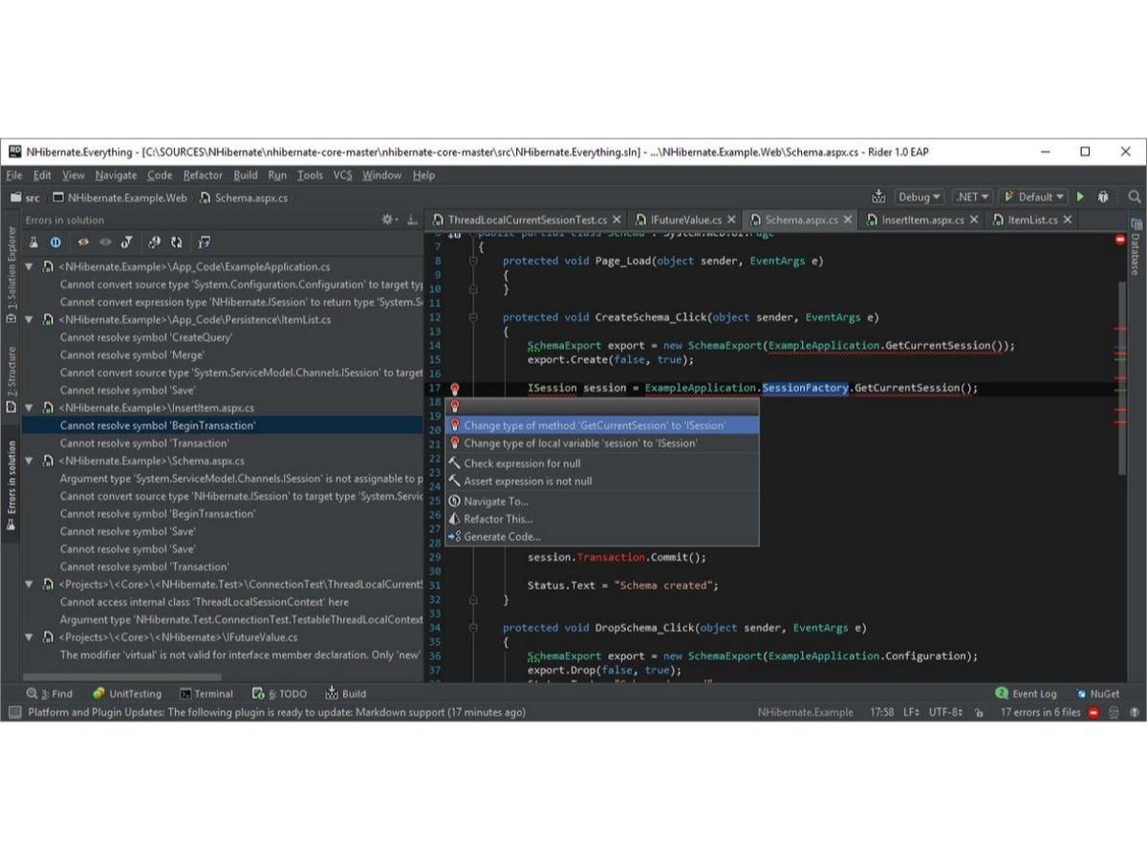Open the Navigate menu
This screenshot has height=860, width=1147.
click(116, 175)
